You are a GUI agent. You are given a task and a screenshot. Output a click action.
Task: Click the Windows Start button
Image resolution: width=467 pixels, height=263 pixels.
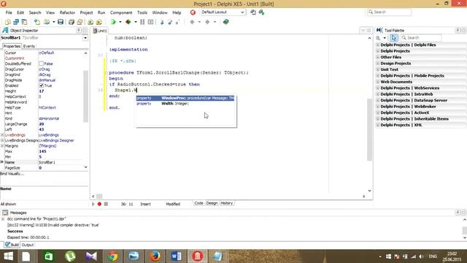pyautogui.click(x=8, y=256)
